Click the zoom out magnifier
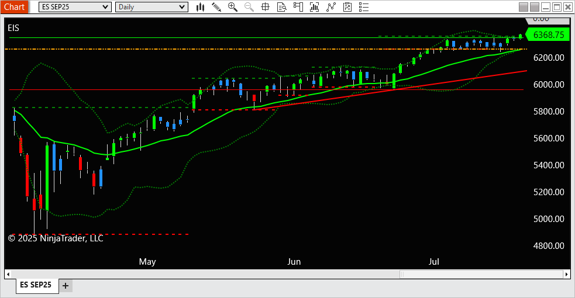Viewport: 575px width, 298px height. [x=249, y=7]
